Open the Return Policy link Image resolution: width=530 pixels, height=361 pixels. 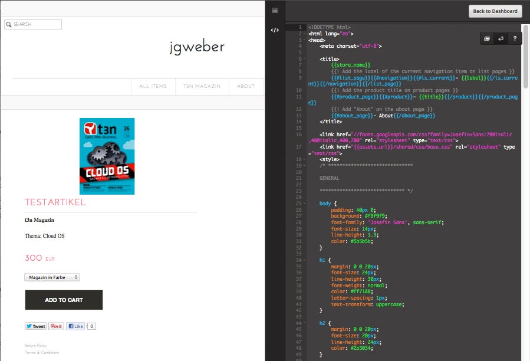35,346
